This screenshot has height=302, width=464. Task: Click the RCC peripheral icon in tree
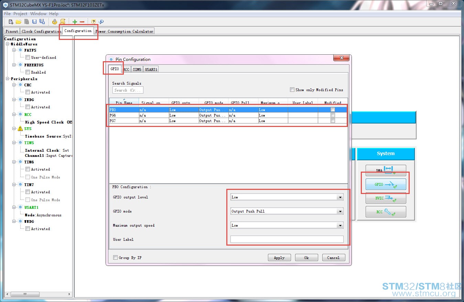(x=20, y=115)
